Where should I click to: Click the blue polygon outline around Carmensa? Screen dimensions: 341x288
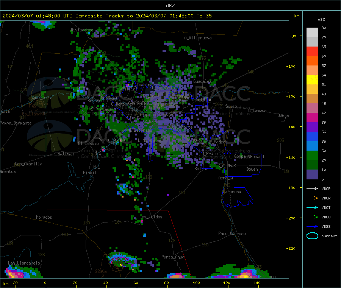pos(237,197)
